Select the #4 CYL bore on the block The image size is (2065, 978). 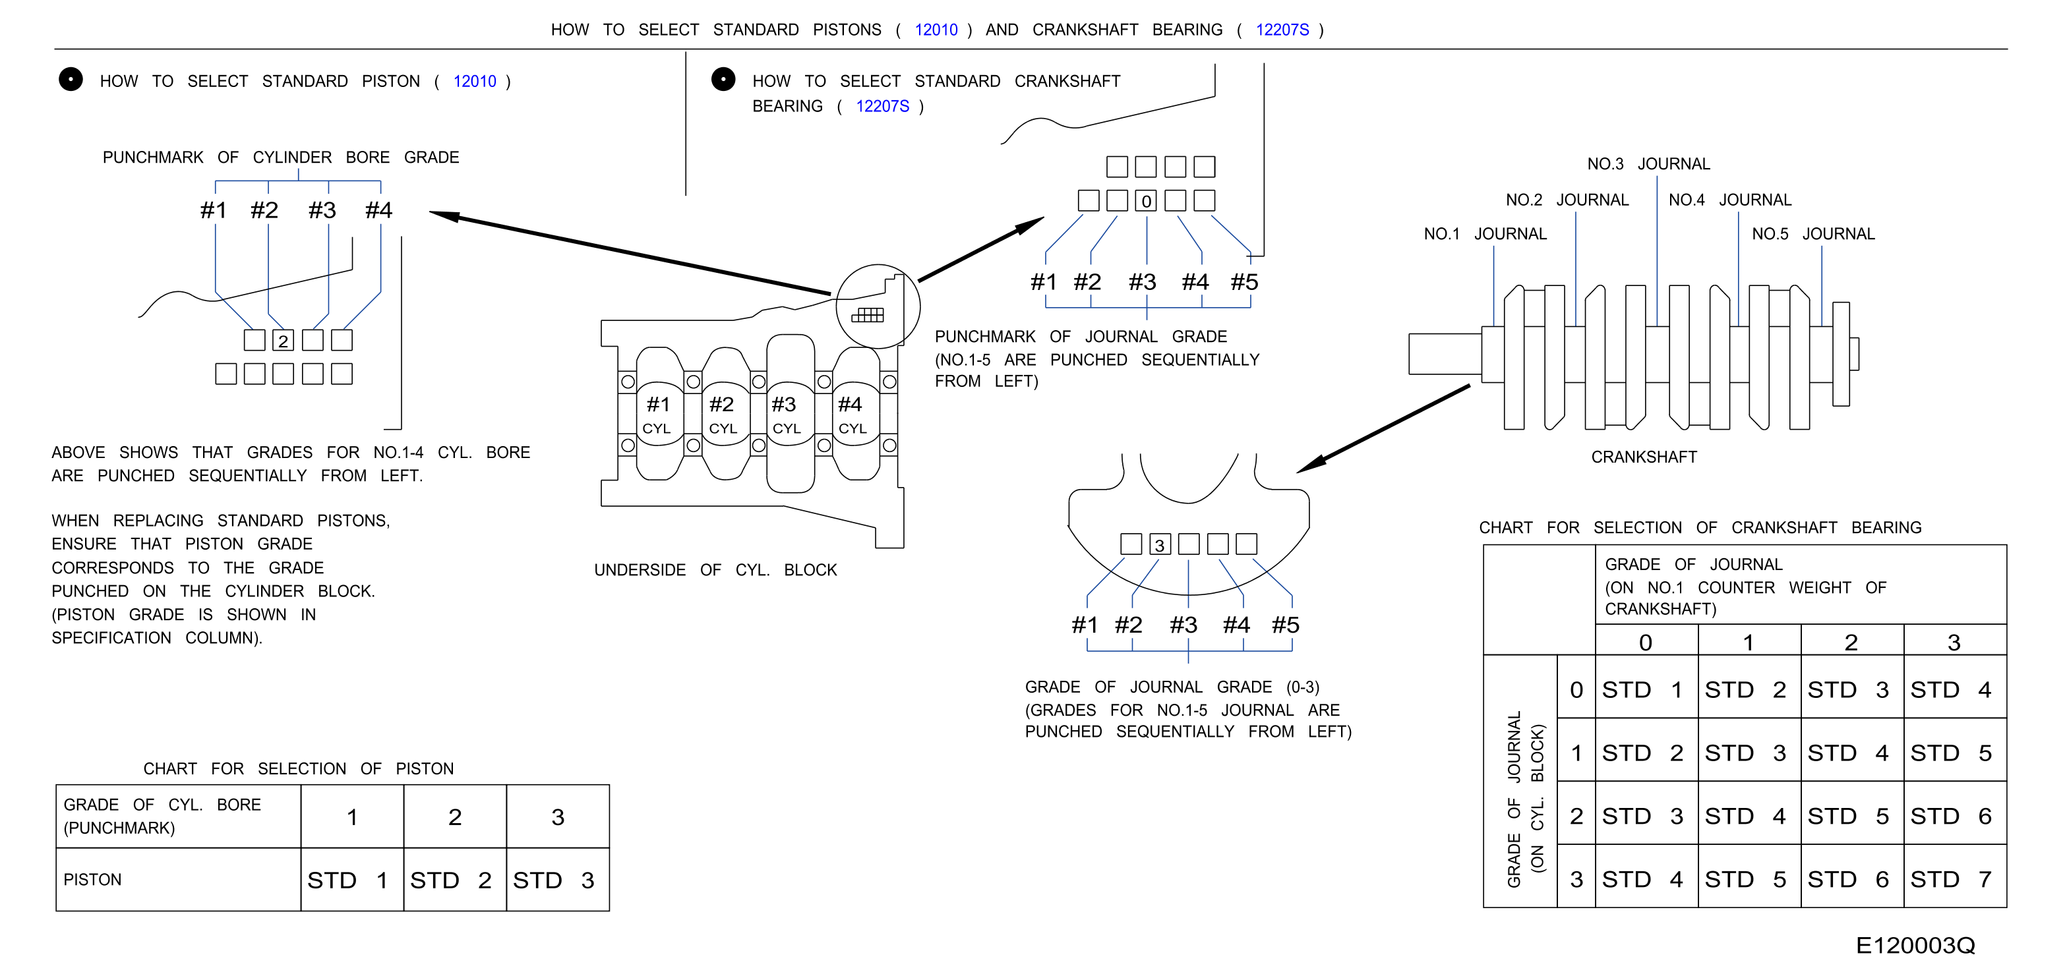coord(855,413)
